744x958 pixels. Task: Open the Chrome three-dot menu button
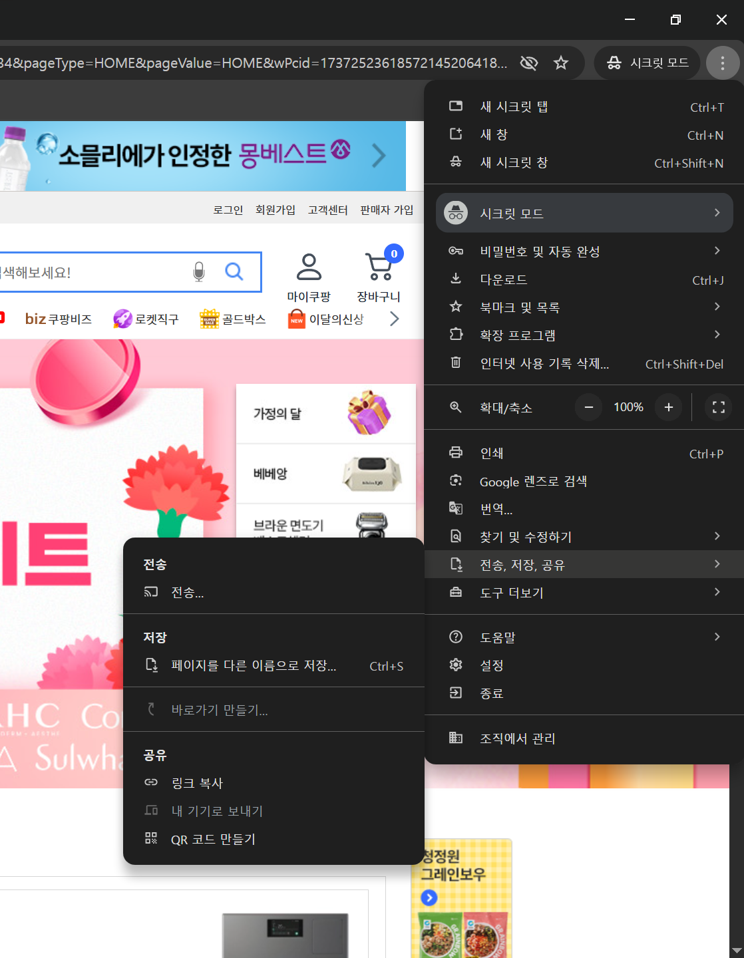click(x=723, y=63)
